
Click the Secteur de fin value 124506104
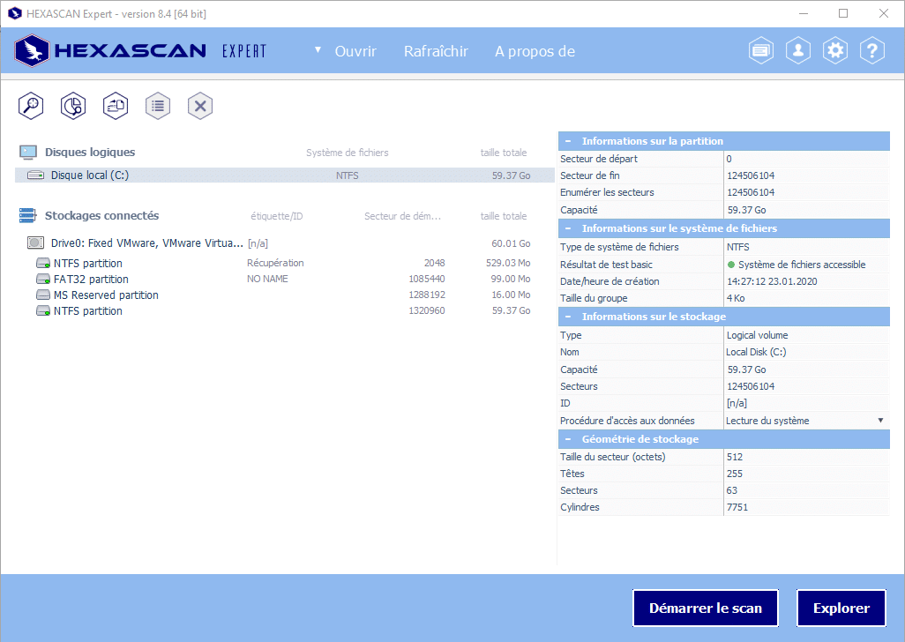click(751, 175)
